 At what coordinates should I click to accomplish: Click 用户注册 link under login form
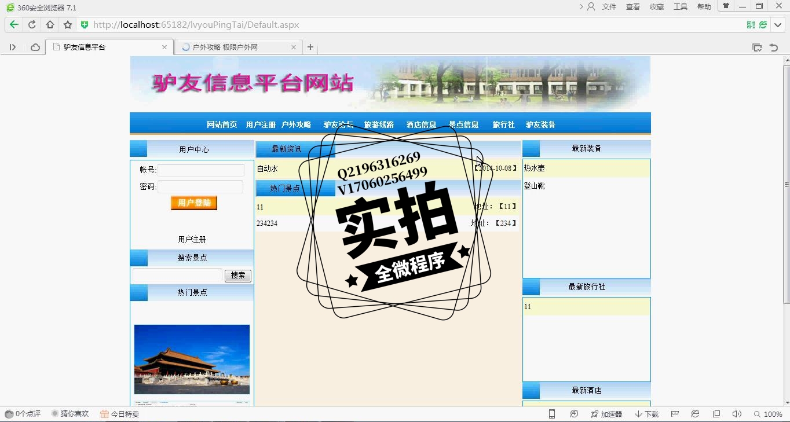pyautogui.click(x=192, y=239)
